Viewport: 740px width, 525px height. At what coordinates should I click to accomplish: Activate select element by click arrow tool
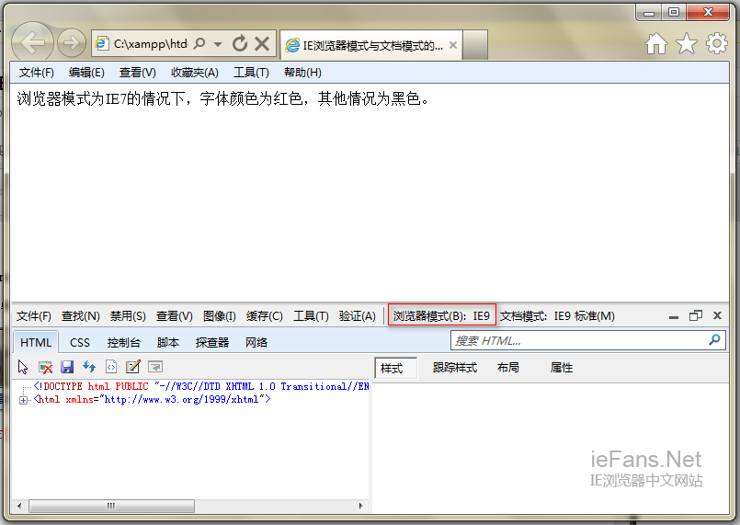point(23,367)
